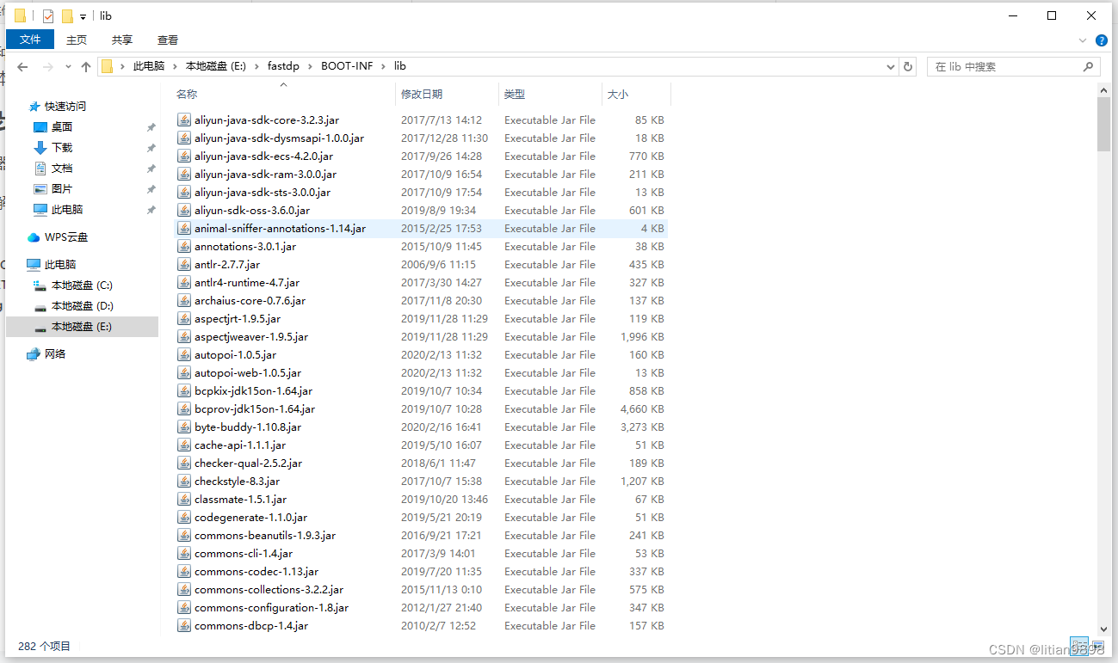Screen dimensions: 1118x663
Task: Navigate to fastdp in the address bar
Action: click(283, 66)
